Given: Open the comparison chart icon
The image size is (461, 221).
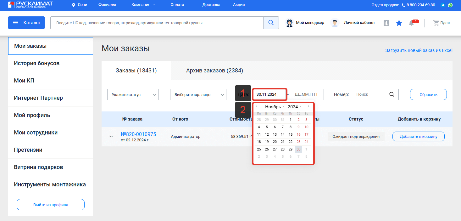Looking at the screenshot, I should click(386, 23).
